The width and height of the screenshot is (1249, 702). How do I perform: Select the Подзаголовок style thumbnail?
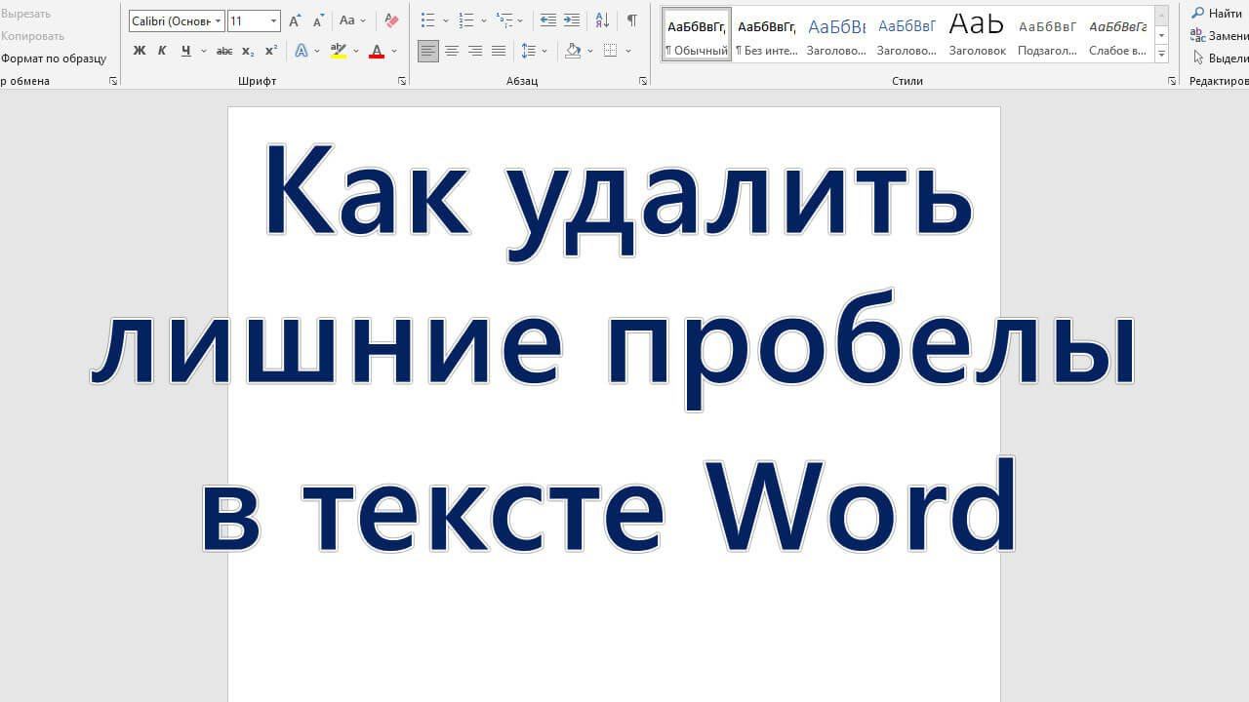(1047, 35)
